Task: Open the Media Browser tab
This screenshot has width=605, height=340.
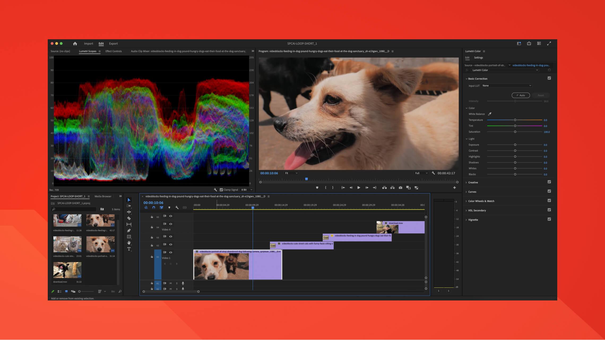Action: click(103, 196)
